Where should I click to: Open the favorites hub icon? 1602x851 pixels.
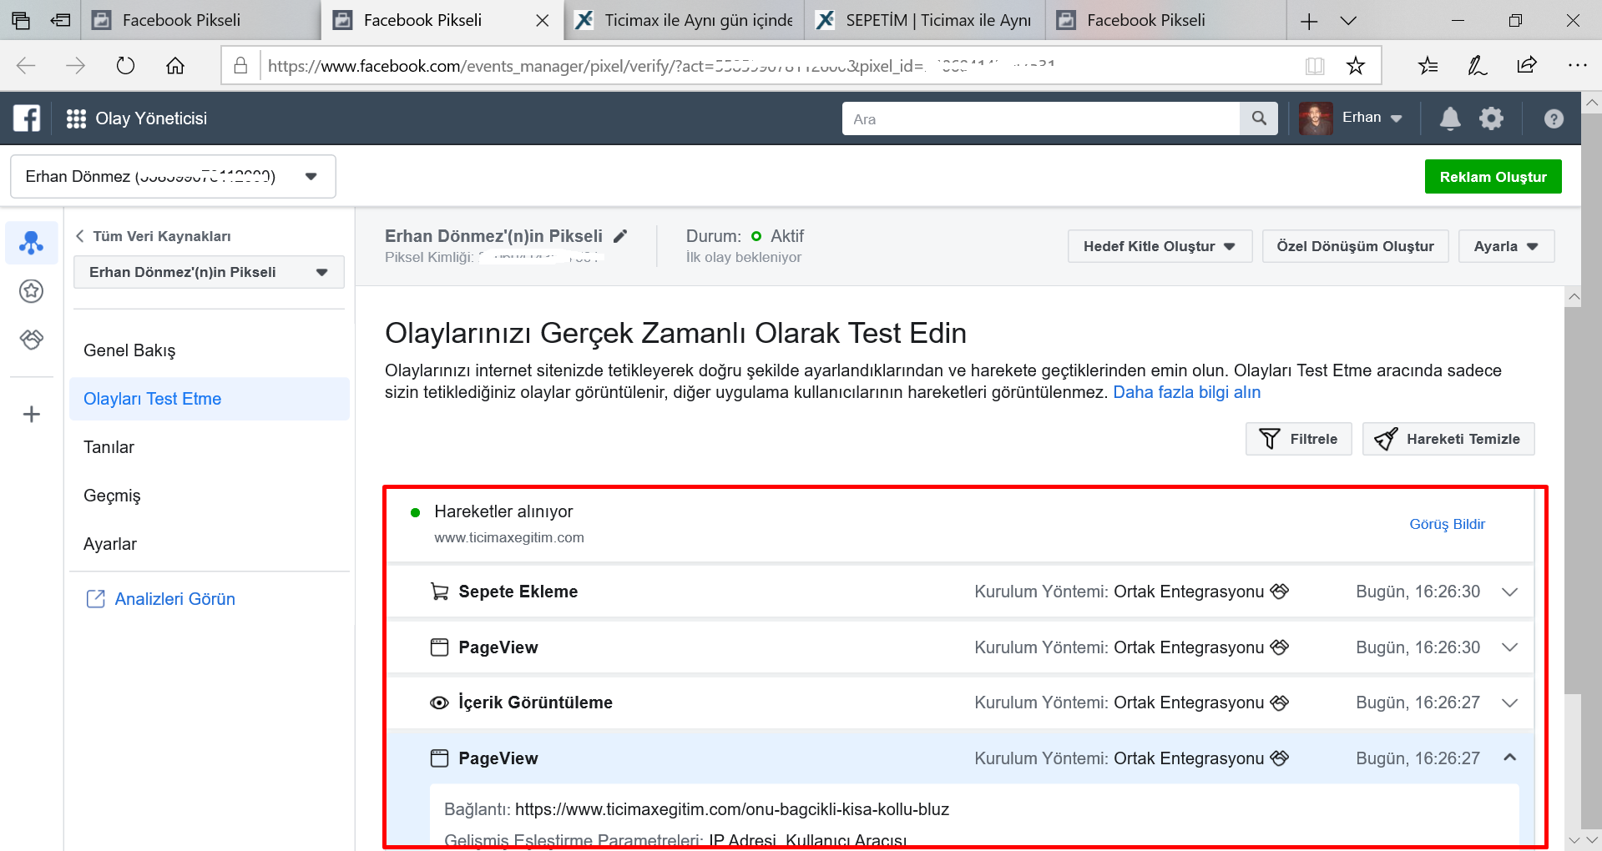click(1428, 65)
